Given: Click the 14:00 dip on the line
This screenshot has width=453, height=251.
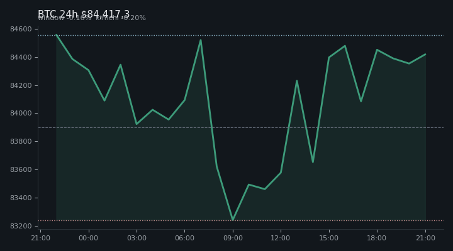Looking at the screenshot, I should pos(313,163).
